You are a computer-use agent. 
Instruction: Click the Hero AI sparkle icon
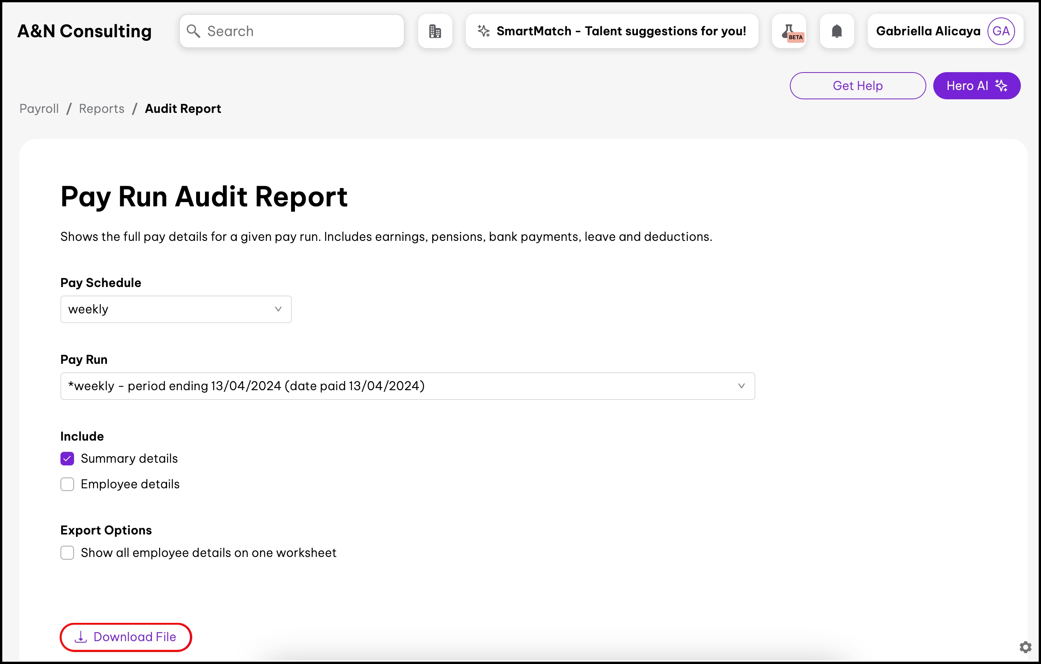(1001, 86)
